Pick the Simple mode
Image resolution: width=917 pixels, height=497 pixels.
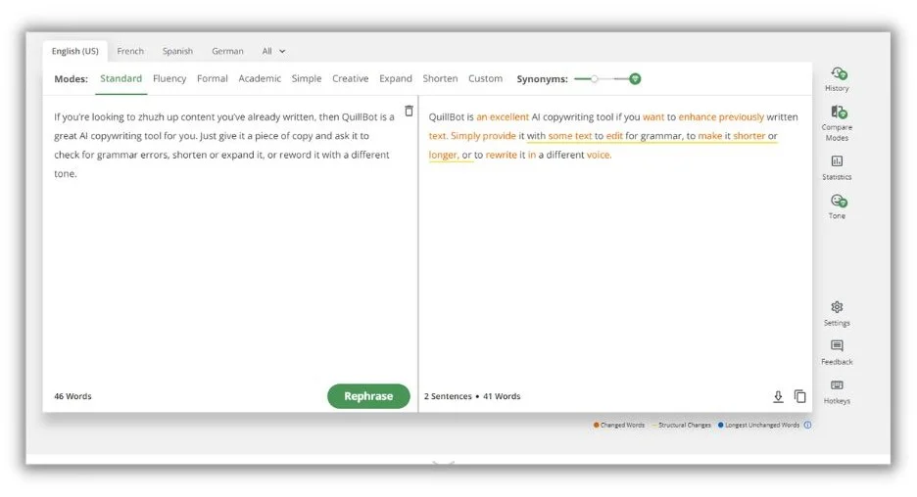point(307,78)
